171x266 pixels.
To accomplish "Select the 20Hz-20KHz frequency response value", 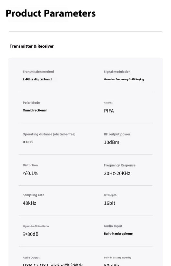I will pyautogui.click(x=117, y=173).
